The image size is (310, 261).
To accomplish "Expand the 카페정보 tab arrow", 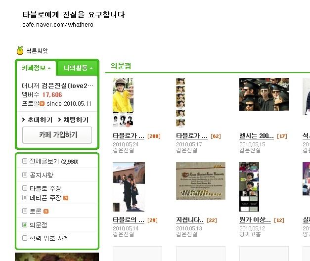I will tap(49, 68).
